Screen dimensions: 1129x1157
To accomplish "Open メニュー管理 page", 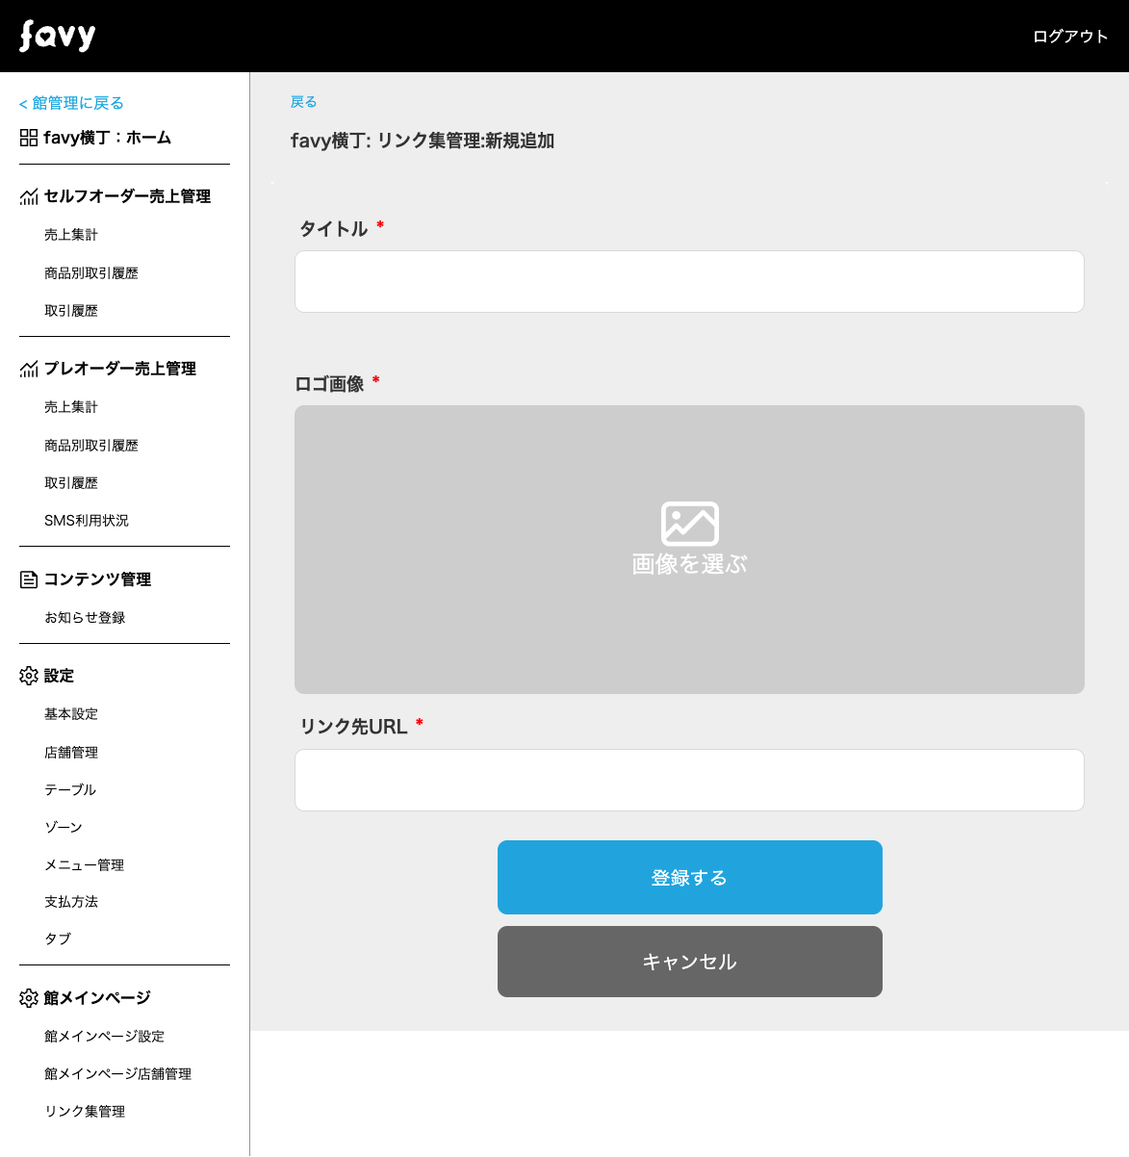I will 85,865.
